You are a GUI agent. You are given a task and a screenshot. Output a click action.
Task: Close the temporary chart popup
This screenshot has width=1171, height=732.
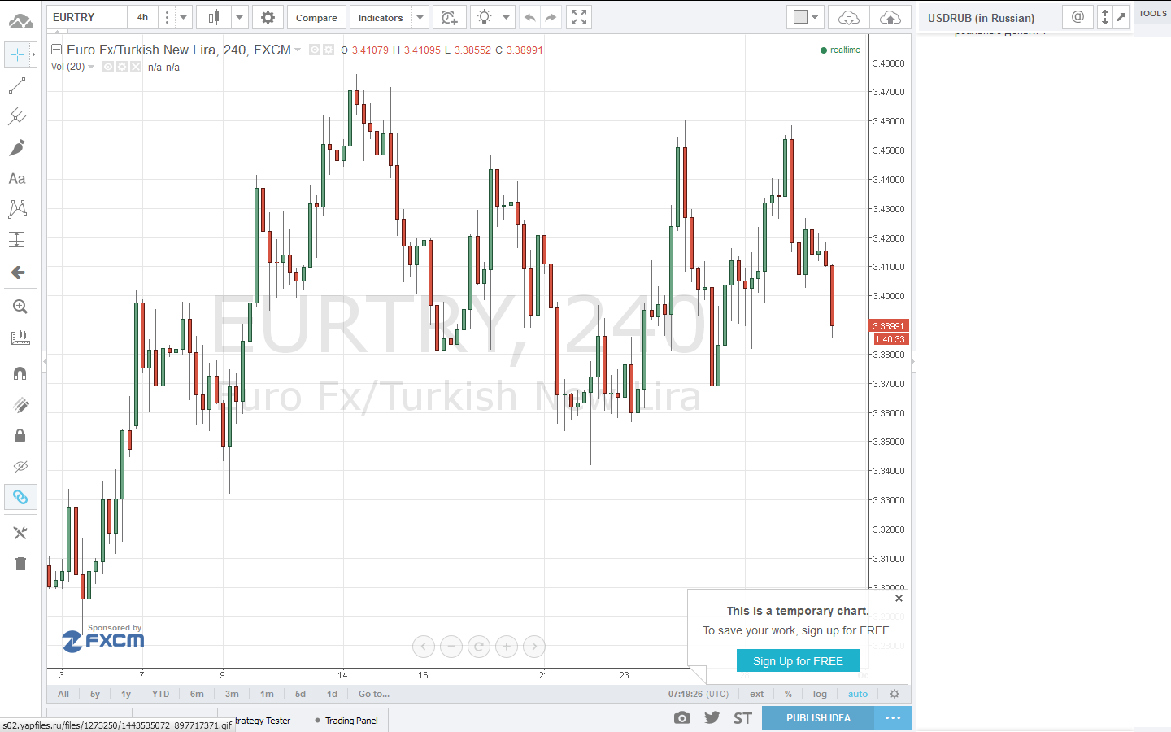coord(899,598)
